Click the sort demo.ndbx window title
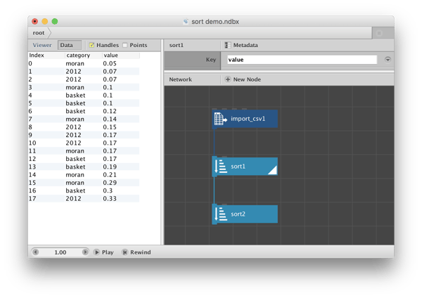 (215, 22)
